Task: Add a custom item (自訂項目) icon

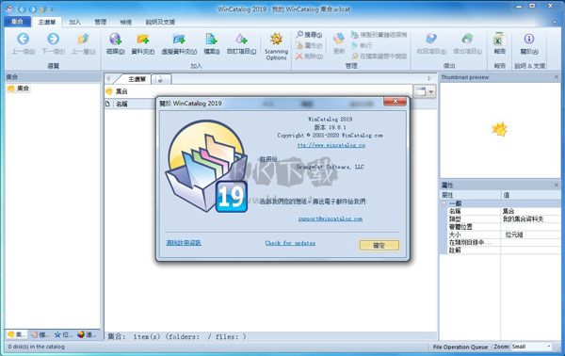Action: (x=241, y=39)
